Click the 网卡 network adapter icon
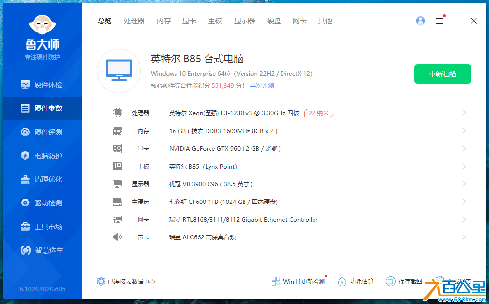Image resolution: width=489 pixels, height=304 pixels. [x=117, y=220]
